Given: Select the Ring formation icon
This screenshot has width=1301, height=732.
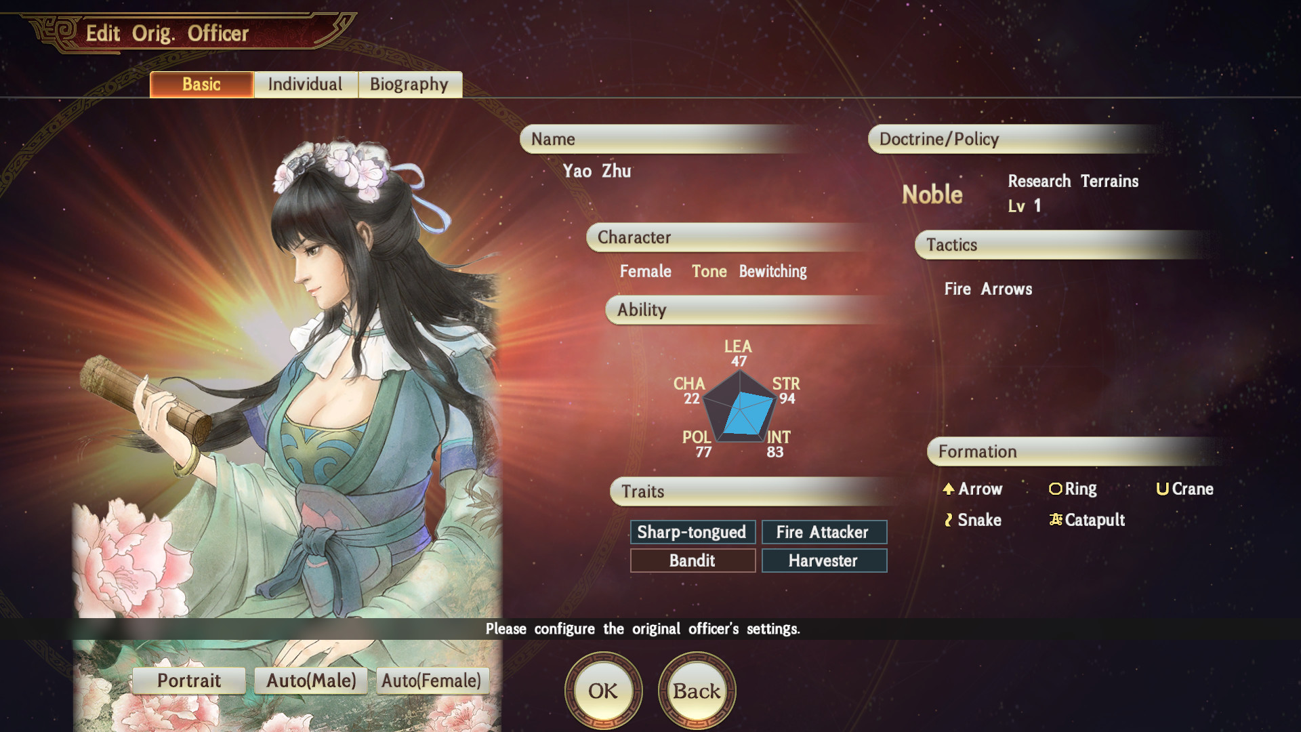Looking at the screenshot, I should [1055, 489].
